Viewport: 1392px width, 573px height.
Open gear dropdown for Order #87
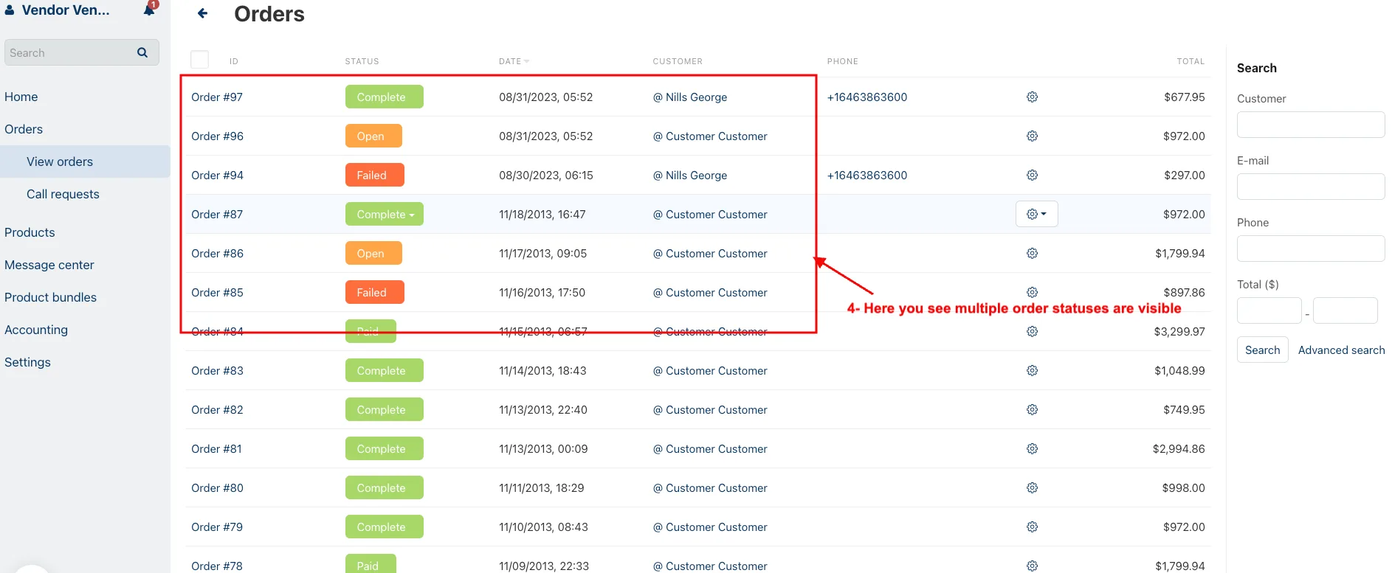[1036, 214]
